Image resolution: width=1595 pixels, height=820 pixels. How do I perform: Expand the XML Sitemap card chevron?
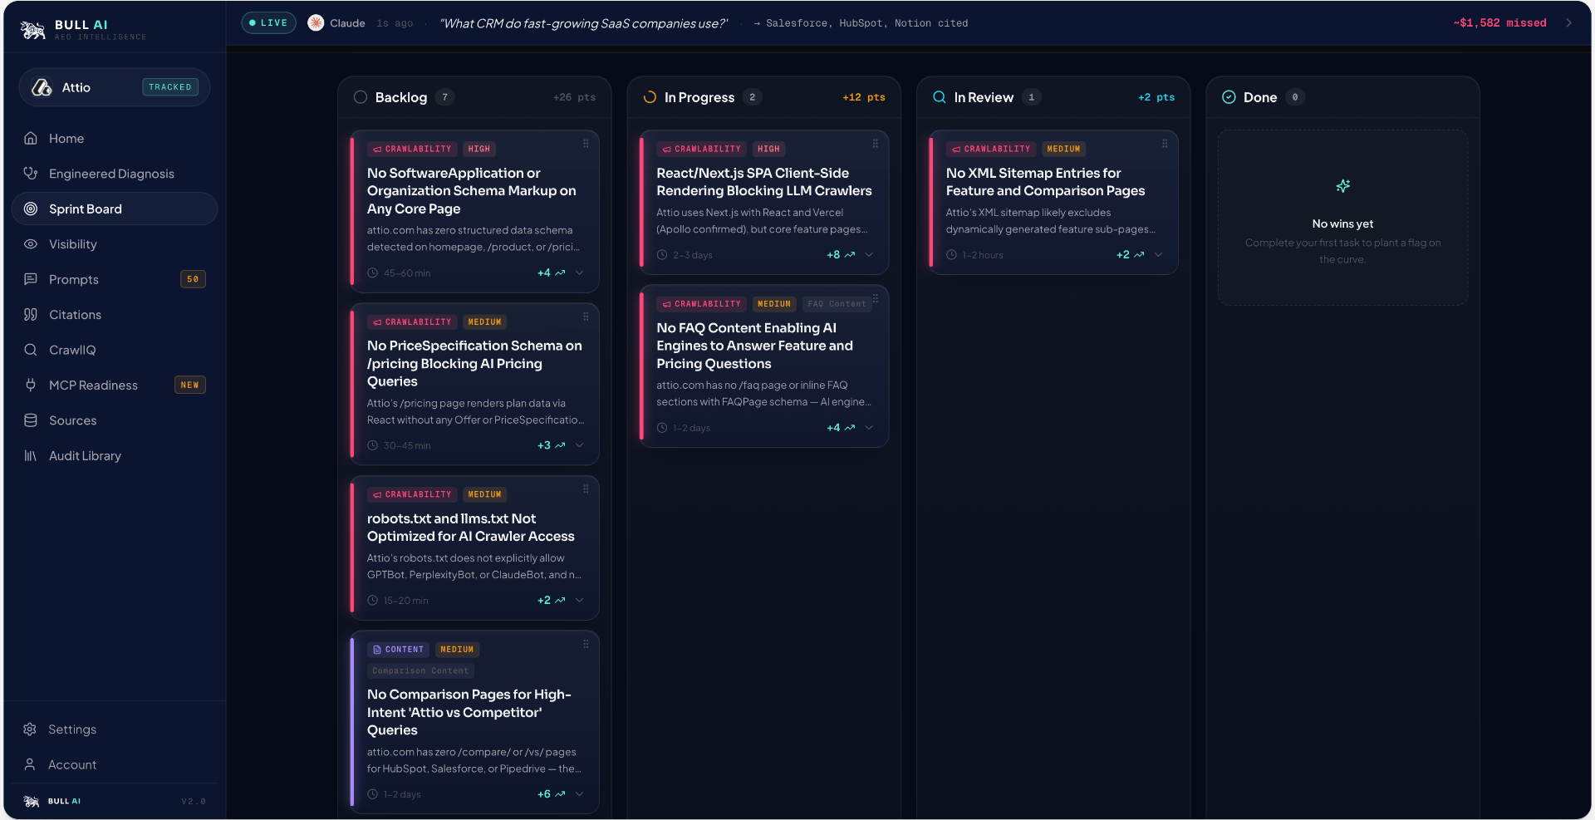[1159, 255]
